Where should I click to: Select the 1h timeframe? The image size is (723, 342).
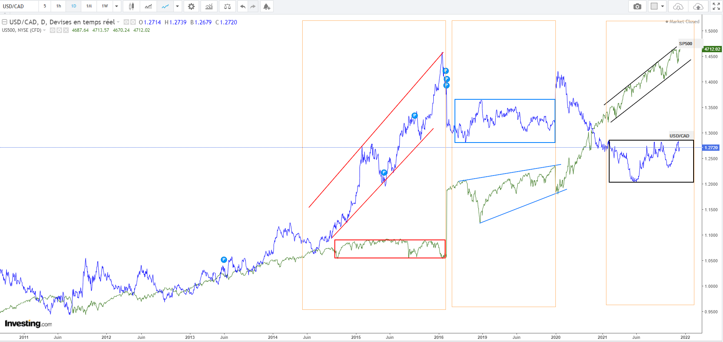click(x=58, y=6)
